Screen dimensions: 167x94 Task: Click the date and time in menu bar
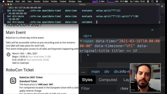[138, 2]
